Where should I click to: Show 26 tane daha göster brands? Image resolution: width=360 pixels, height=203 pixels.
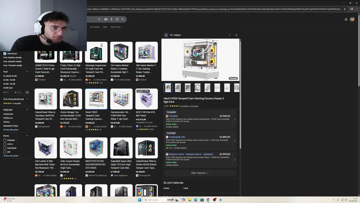click(x=11, y=156)
